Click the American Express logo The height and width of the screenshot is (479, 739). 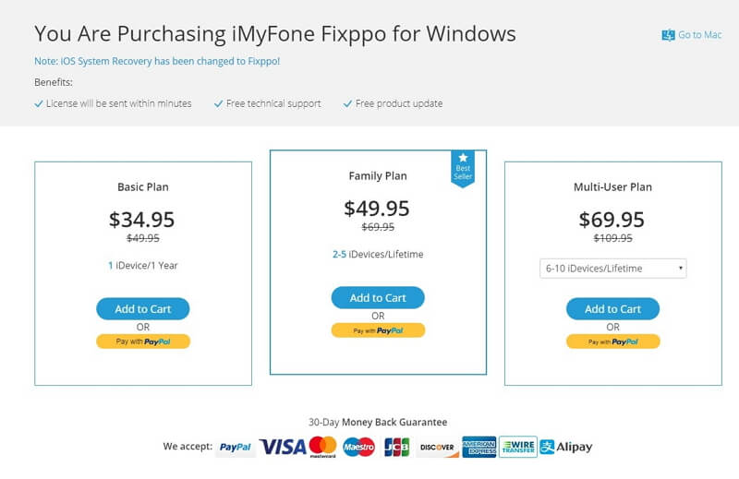coord(479,447)
